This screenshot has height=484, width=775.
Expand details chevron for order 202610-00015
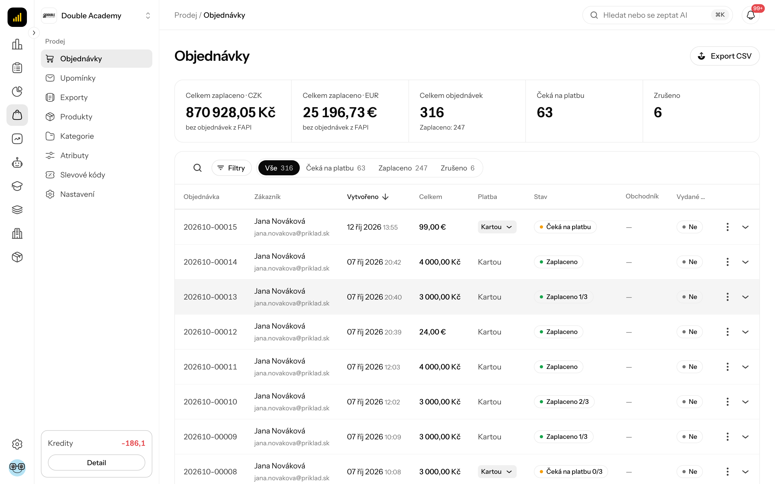point(745,227)
